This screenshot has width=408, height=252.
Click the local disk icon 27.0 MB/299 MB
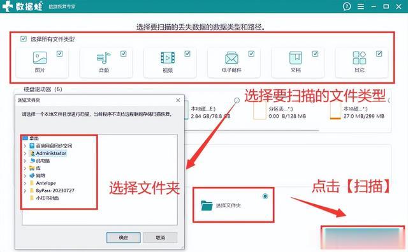click(335, 110)
